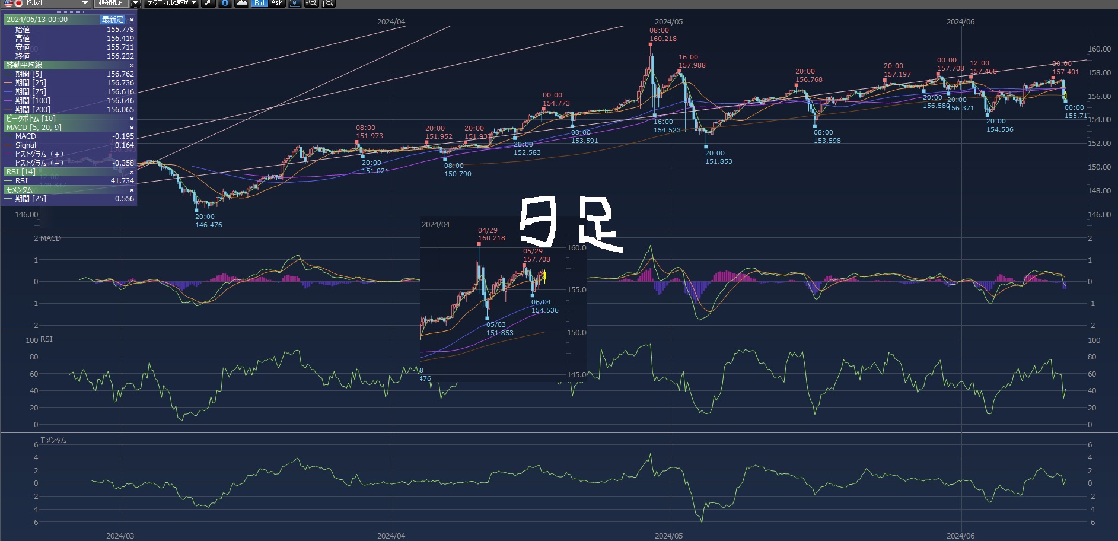This screenshot has height=541, width=1118.
Task: Click the 153.598 bottom price label
Action: pyautogui.click(x=827, y=141)
